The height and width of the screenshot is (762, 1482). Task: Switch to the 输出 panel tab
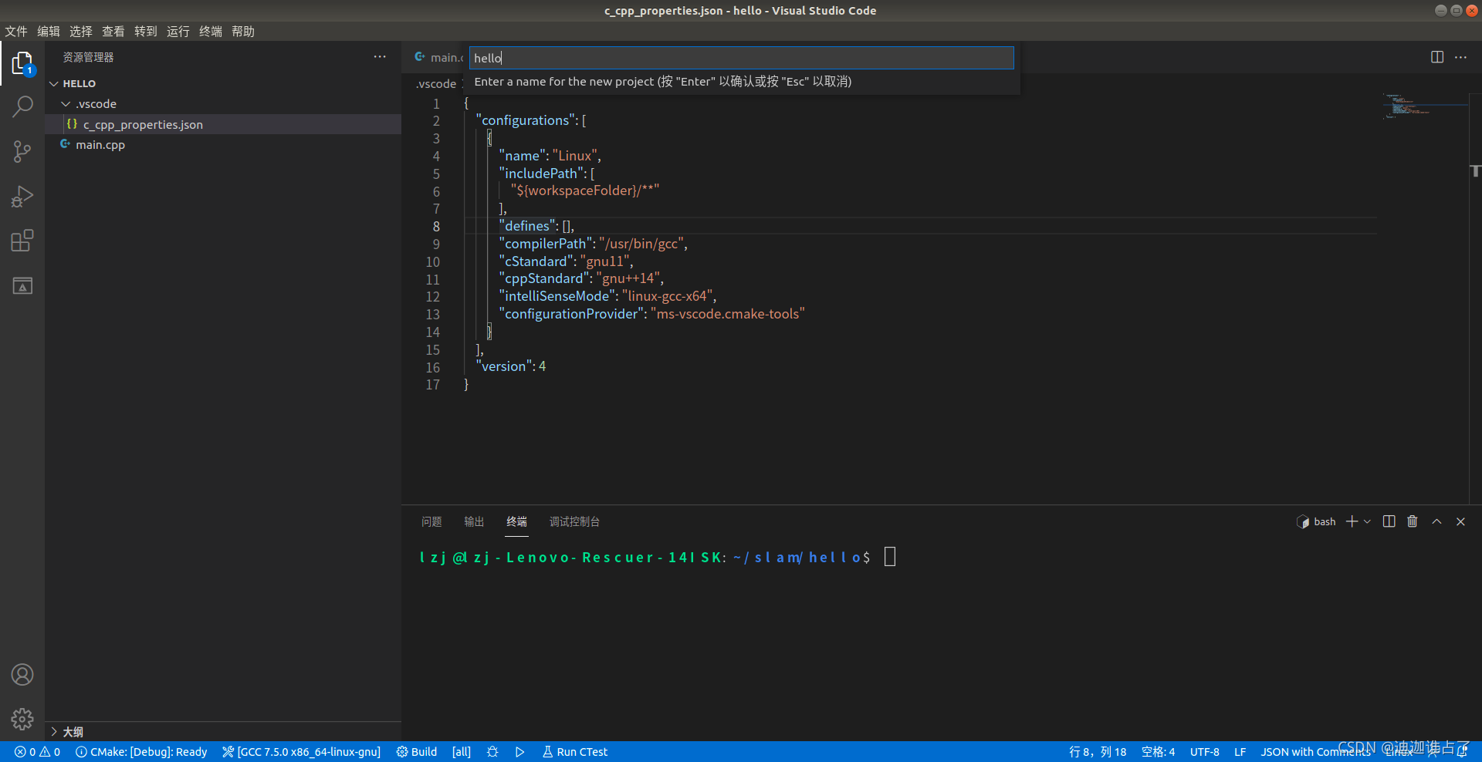coord(474,522)
